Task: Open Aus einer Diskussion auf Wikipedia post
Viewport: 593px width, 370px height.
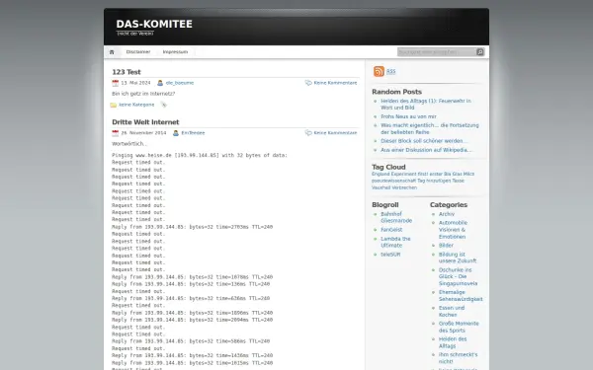Action: pos(426,150)
